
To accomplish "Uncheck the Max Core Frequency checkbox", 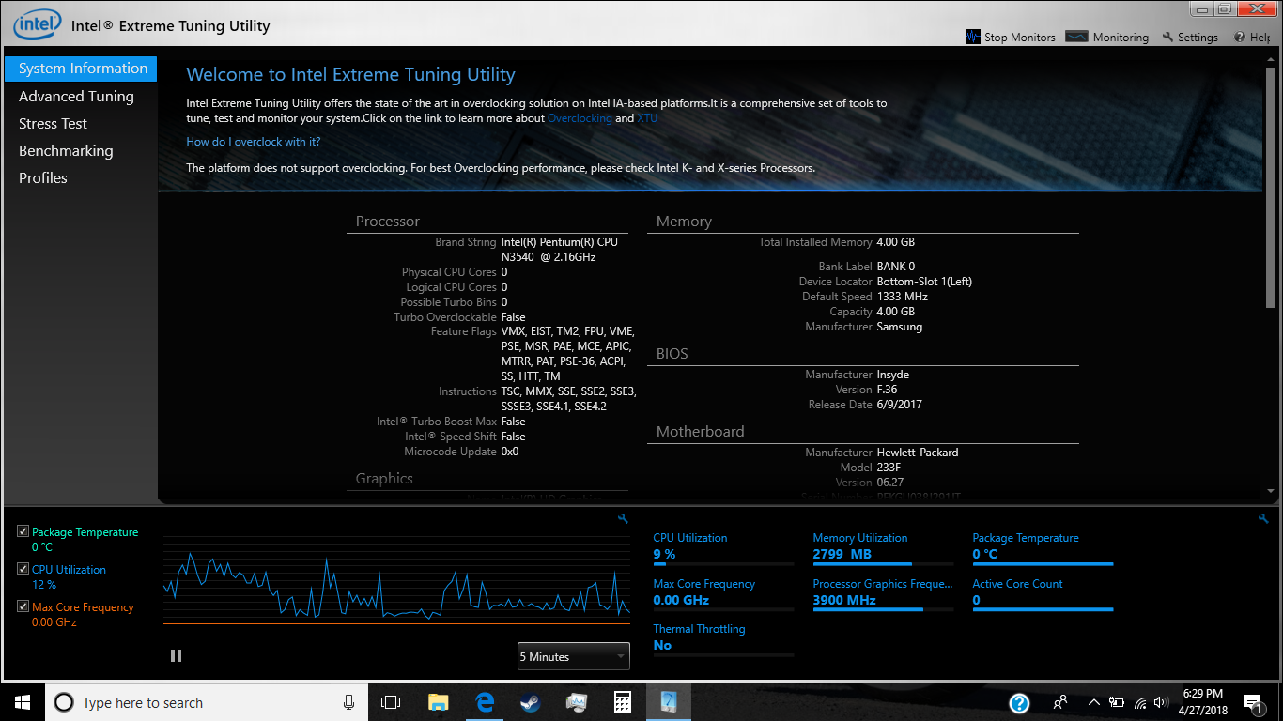I will [23, 606].
